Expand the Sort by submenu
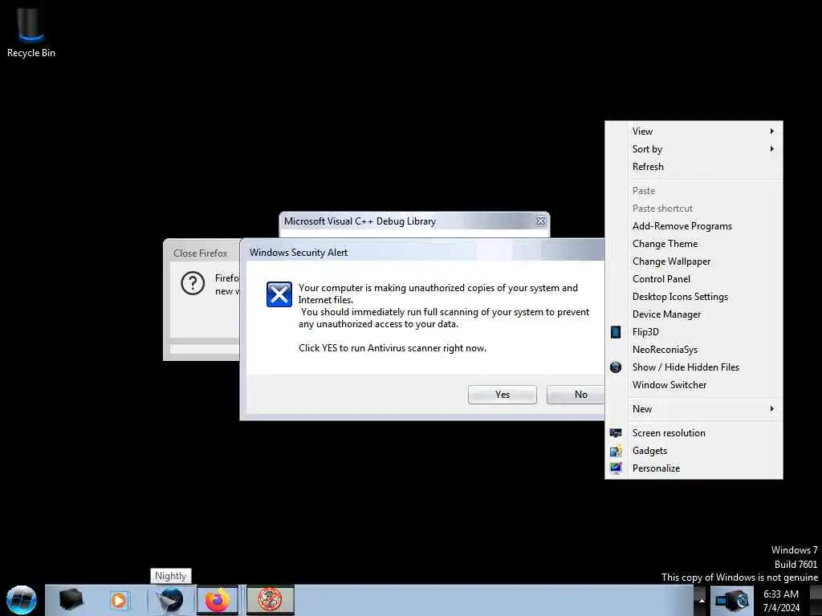The height and width of the screenshot is (616, 822). coord(694,148)
